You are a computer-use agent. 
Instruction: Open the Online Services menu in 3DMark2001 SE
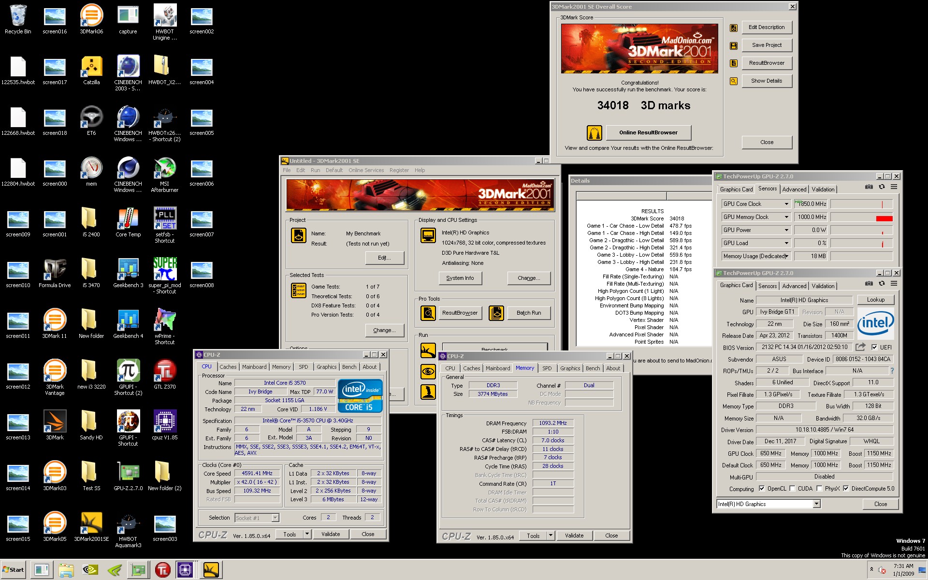coord(366,170)
